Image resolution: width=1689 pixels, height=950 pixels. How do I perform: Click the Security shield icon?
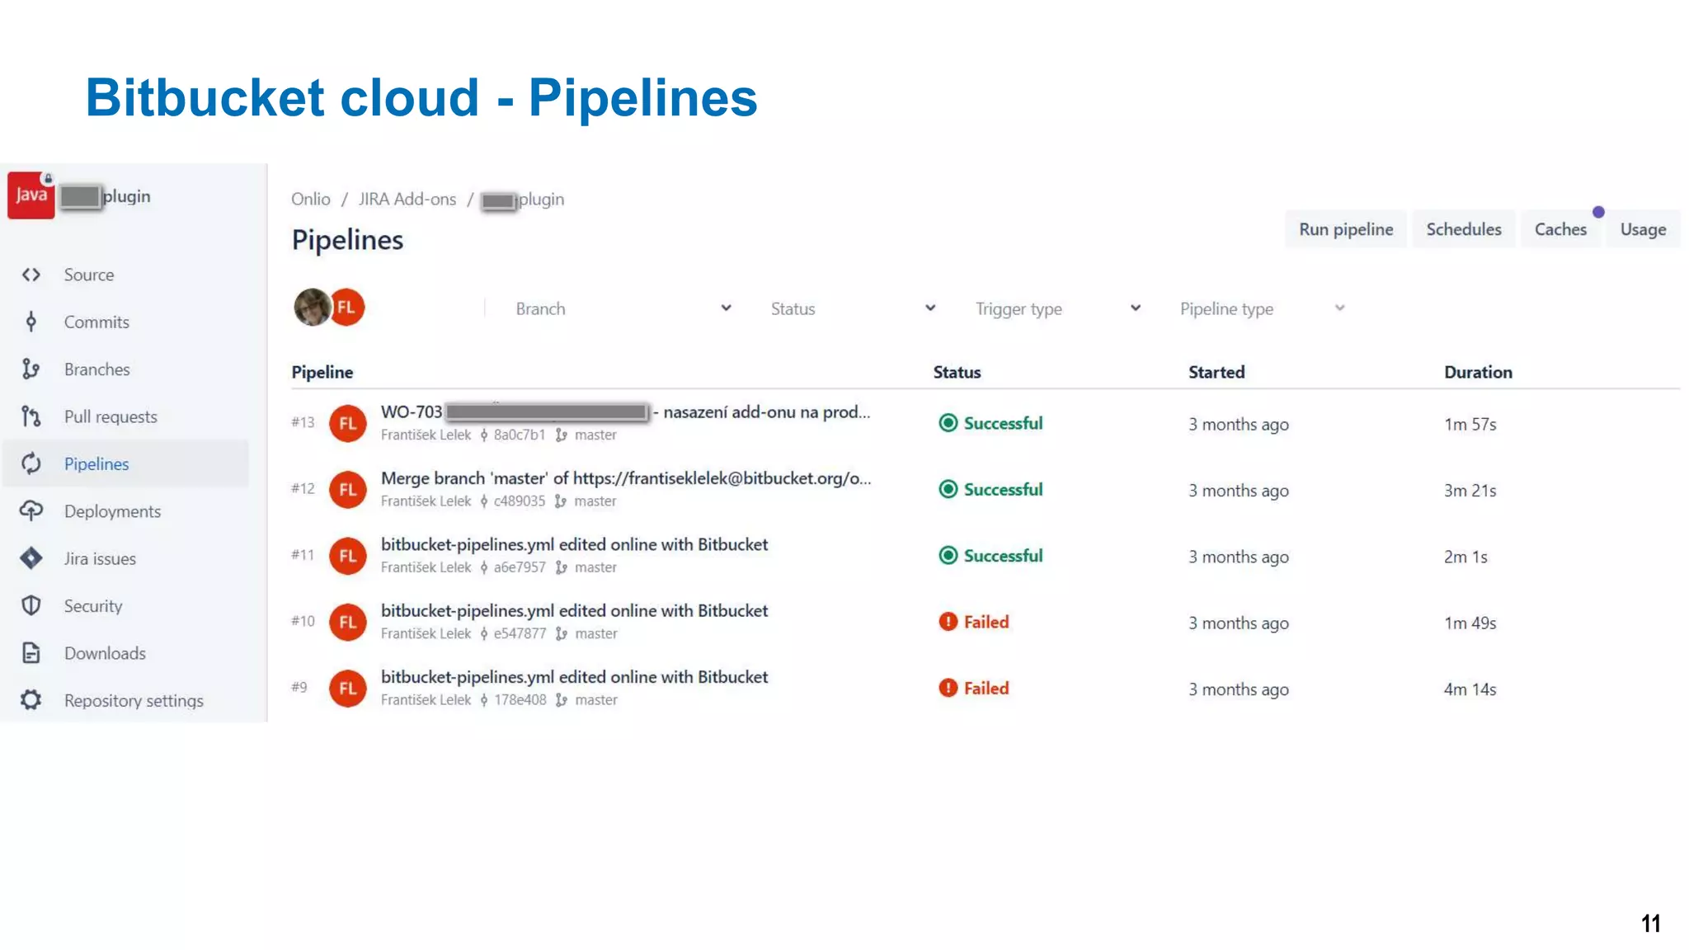(31, 605)
